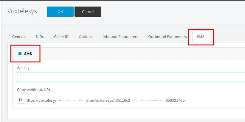Go to Inbound Parameters tab
Image resolution: width=245 pixels, height=122 pixels.
(x=120, y=37)
